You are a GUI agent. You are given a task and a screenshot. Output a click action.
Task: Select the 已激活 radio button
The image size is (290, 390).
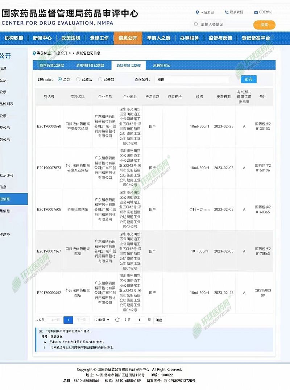pos(78,79)
